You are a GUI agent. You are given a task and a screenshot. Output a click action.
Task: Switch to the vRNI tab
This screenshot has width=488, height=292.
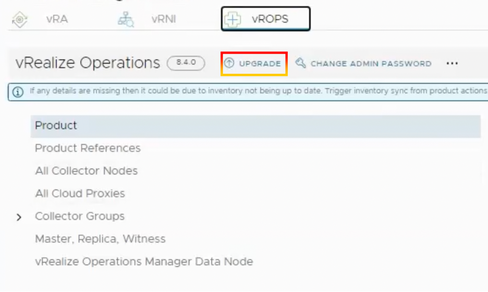coord(163,20)
